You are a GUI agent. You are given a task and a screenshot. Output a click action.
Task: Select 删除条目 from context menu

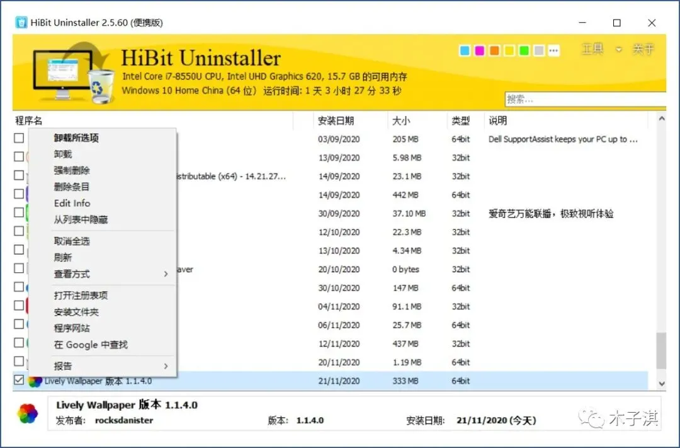click(72, 187)
